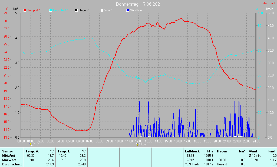Select the Temp. A.* legend label
277x167 pixels.
34,10
